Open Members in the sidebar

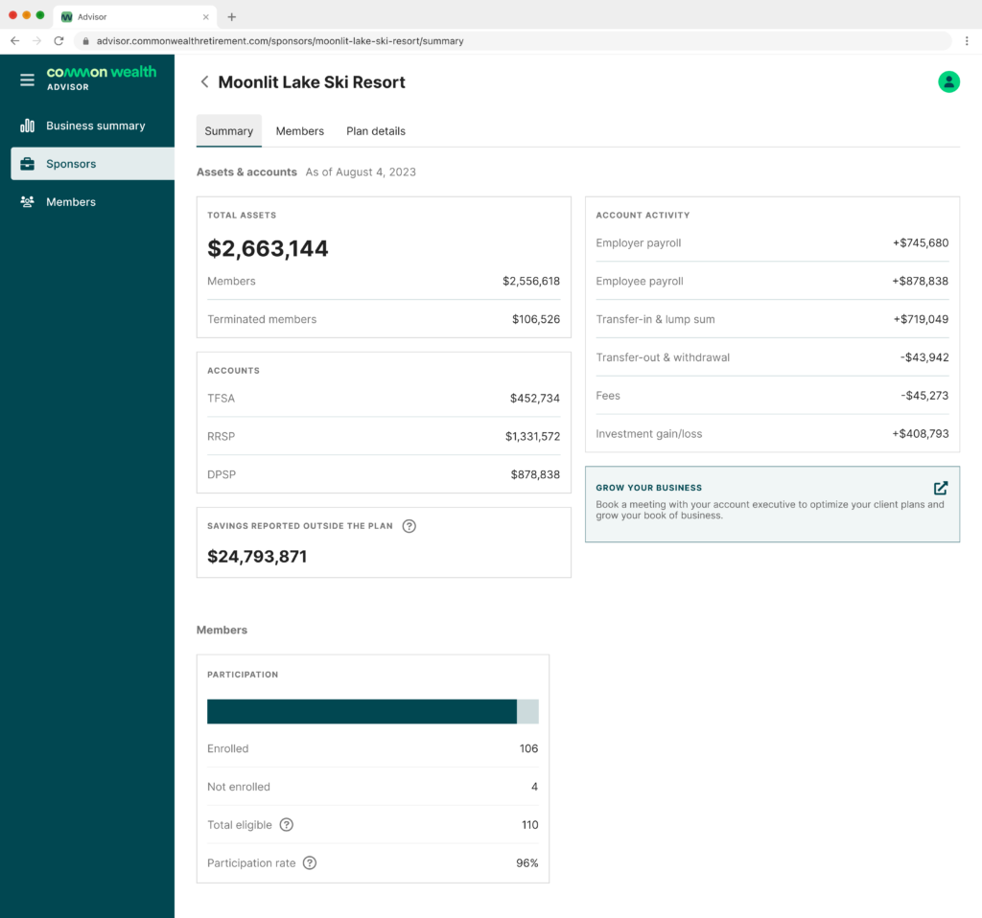click(93, 202)
